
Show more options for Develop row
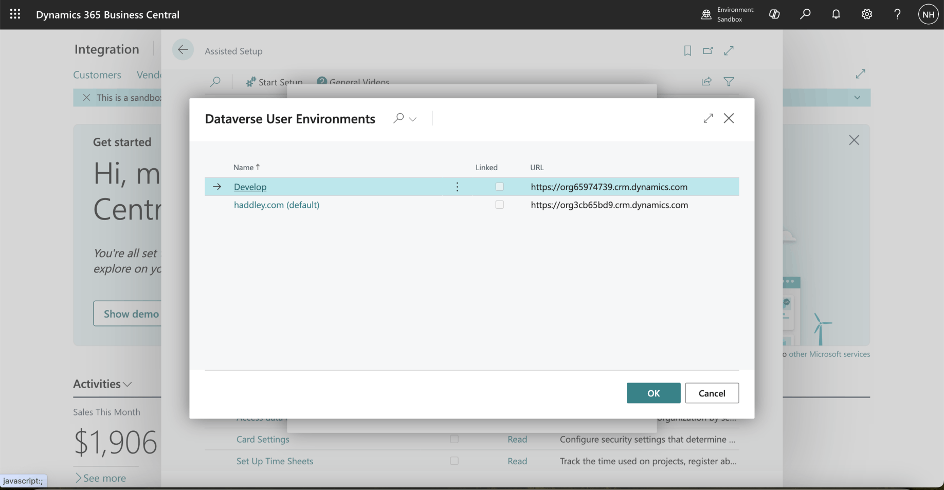[x=457, y=187]
